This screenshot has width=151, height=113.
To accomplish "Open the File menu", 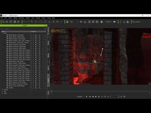I will (2, 18).
